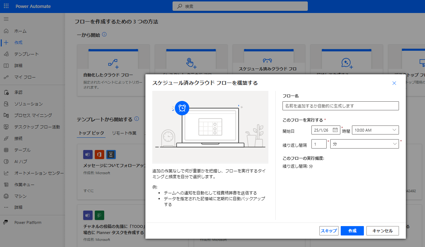Click the automated cloud flow card icon
425x247 pixels.
[113, 64]
